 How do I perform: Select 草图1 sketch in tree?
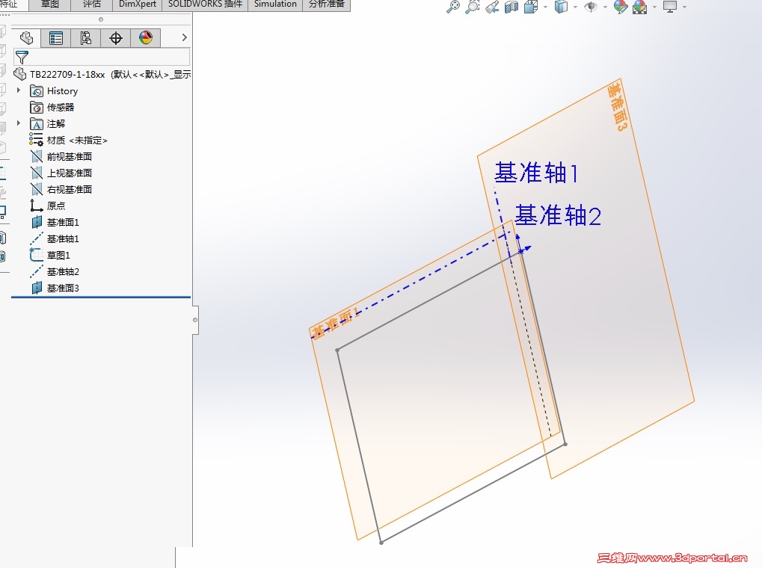[58, 256]
